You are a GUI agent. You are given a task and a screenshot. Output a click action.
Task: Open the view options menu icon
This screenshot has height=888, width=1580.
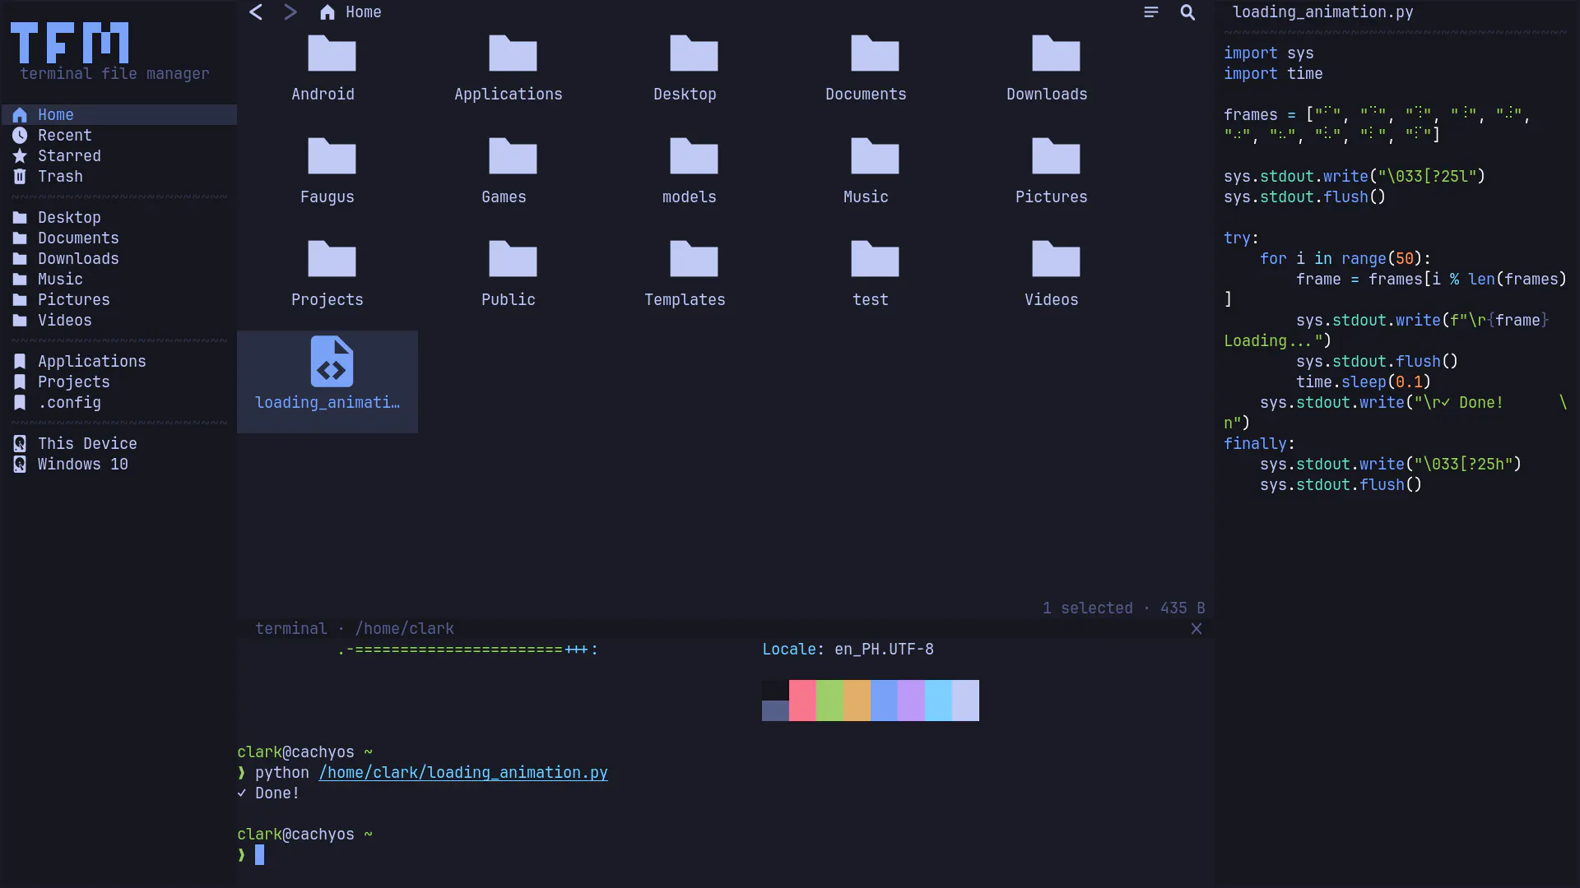pos(1151,12)
